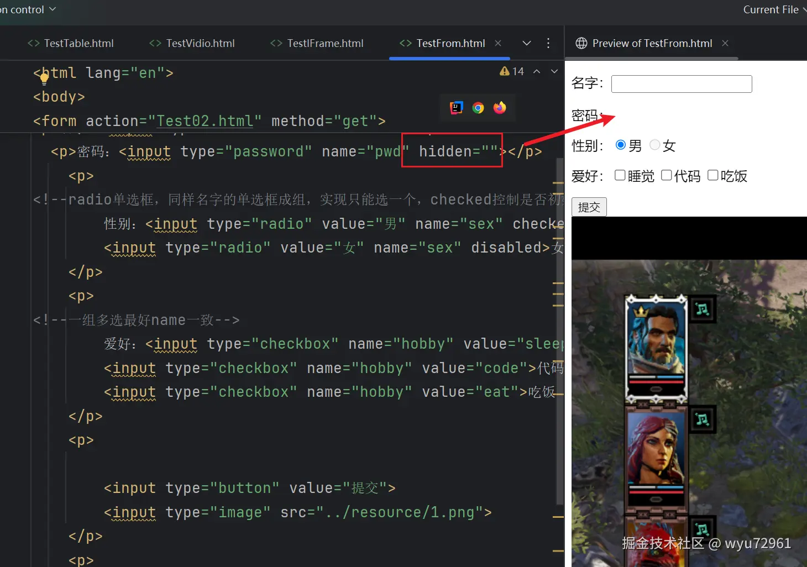Open page in Firefox browser icon
This screenshot has width=807, height=567.
coord(500,108)
